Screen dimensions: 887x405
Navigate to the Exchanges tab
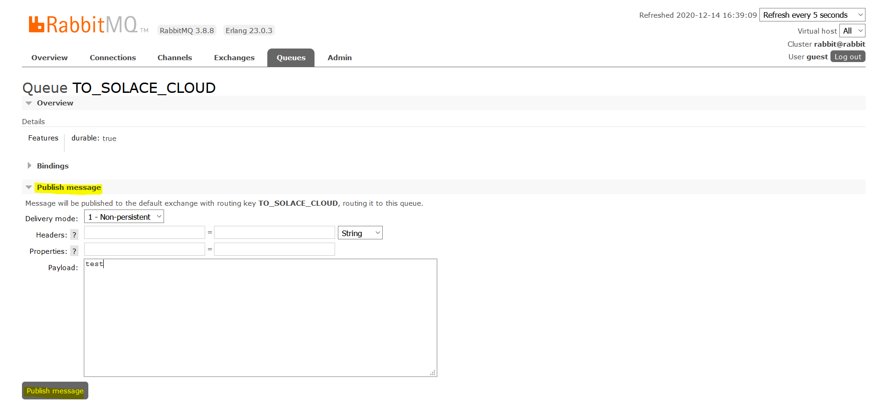pyautogui.click(x=234, y=58)
